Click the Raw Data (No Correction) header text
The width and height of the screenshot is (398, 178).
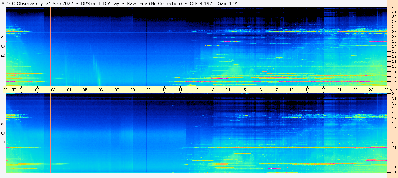point(154,3)
